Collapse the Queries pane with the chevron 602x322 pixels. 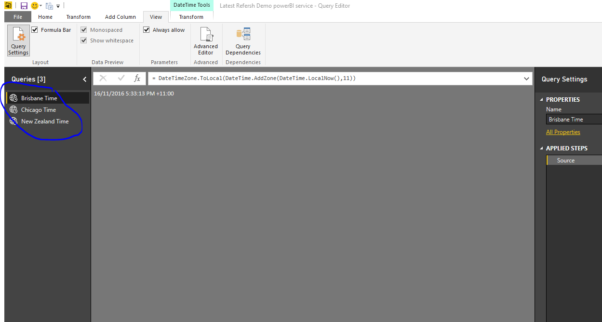tap(85, 79)
